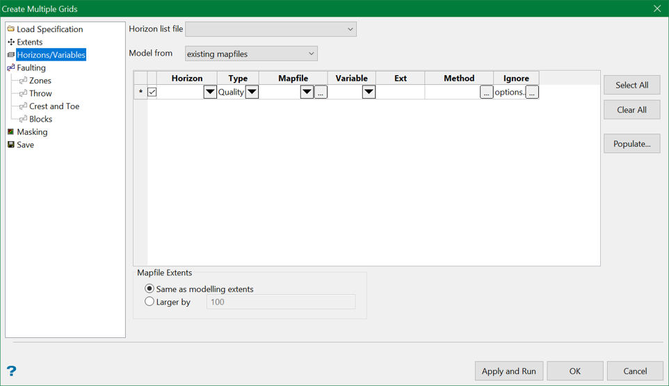The width and height of the screenshot is (669, 386).
Task: Click the Larger by value field
Action: click(280, 302)
